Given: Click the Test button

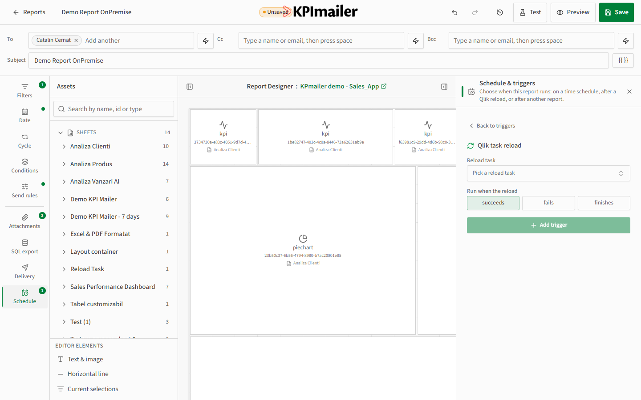Looking at the screenshot, I should [530, 12].
